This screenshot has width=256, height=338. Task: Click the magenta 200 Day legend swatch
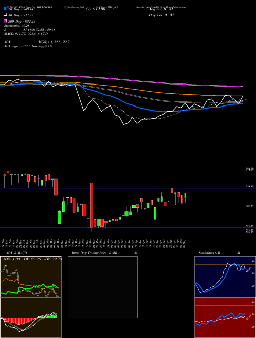(5, 20)
